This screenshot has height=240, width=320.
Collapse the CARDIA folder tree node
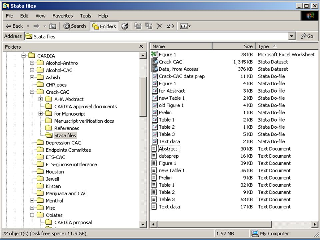coord(23,56)
